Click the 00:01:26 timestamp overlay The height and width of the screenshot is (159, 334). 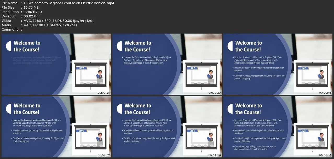click(x=215, y=155)
